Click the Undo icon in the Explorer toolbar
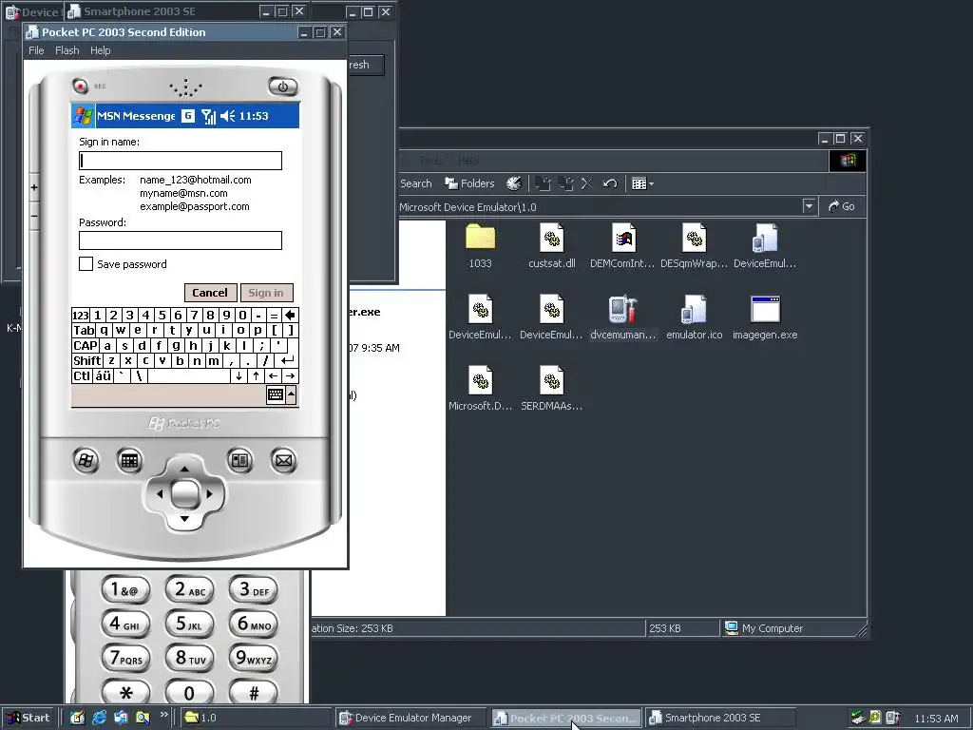 pos(610,183)
